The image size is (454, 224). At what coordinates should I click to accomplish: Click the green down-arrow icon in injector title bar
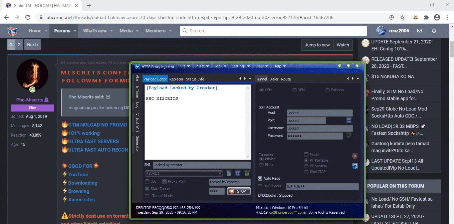pos(339,66)
